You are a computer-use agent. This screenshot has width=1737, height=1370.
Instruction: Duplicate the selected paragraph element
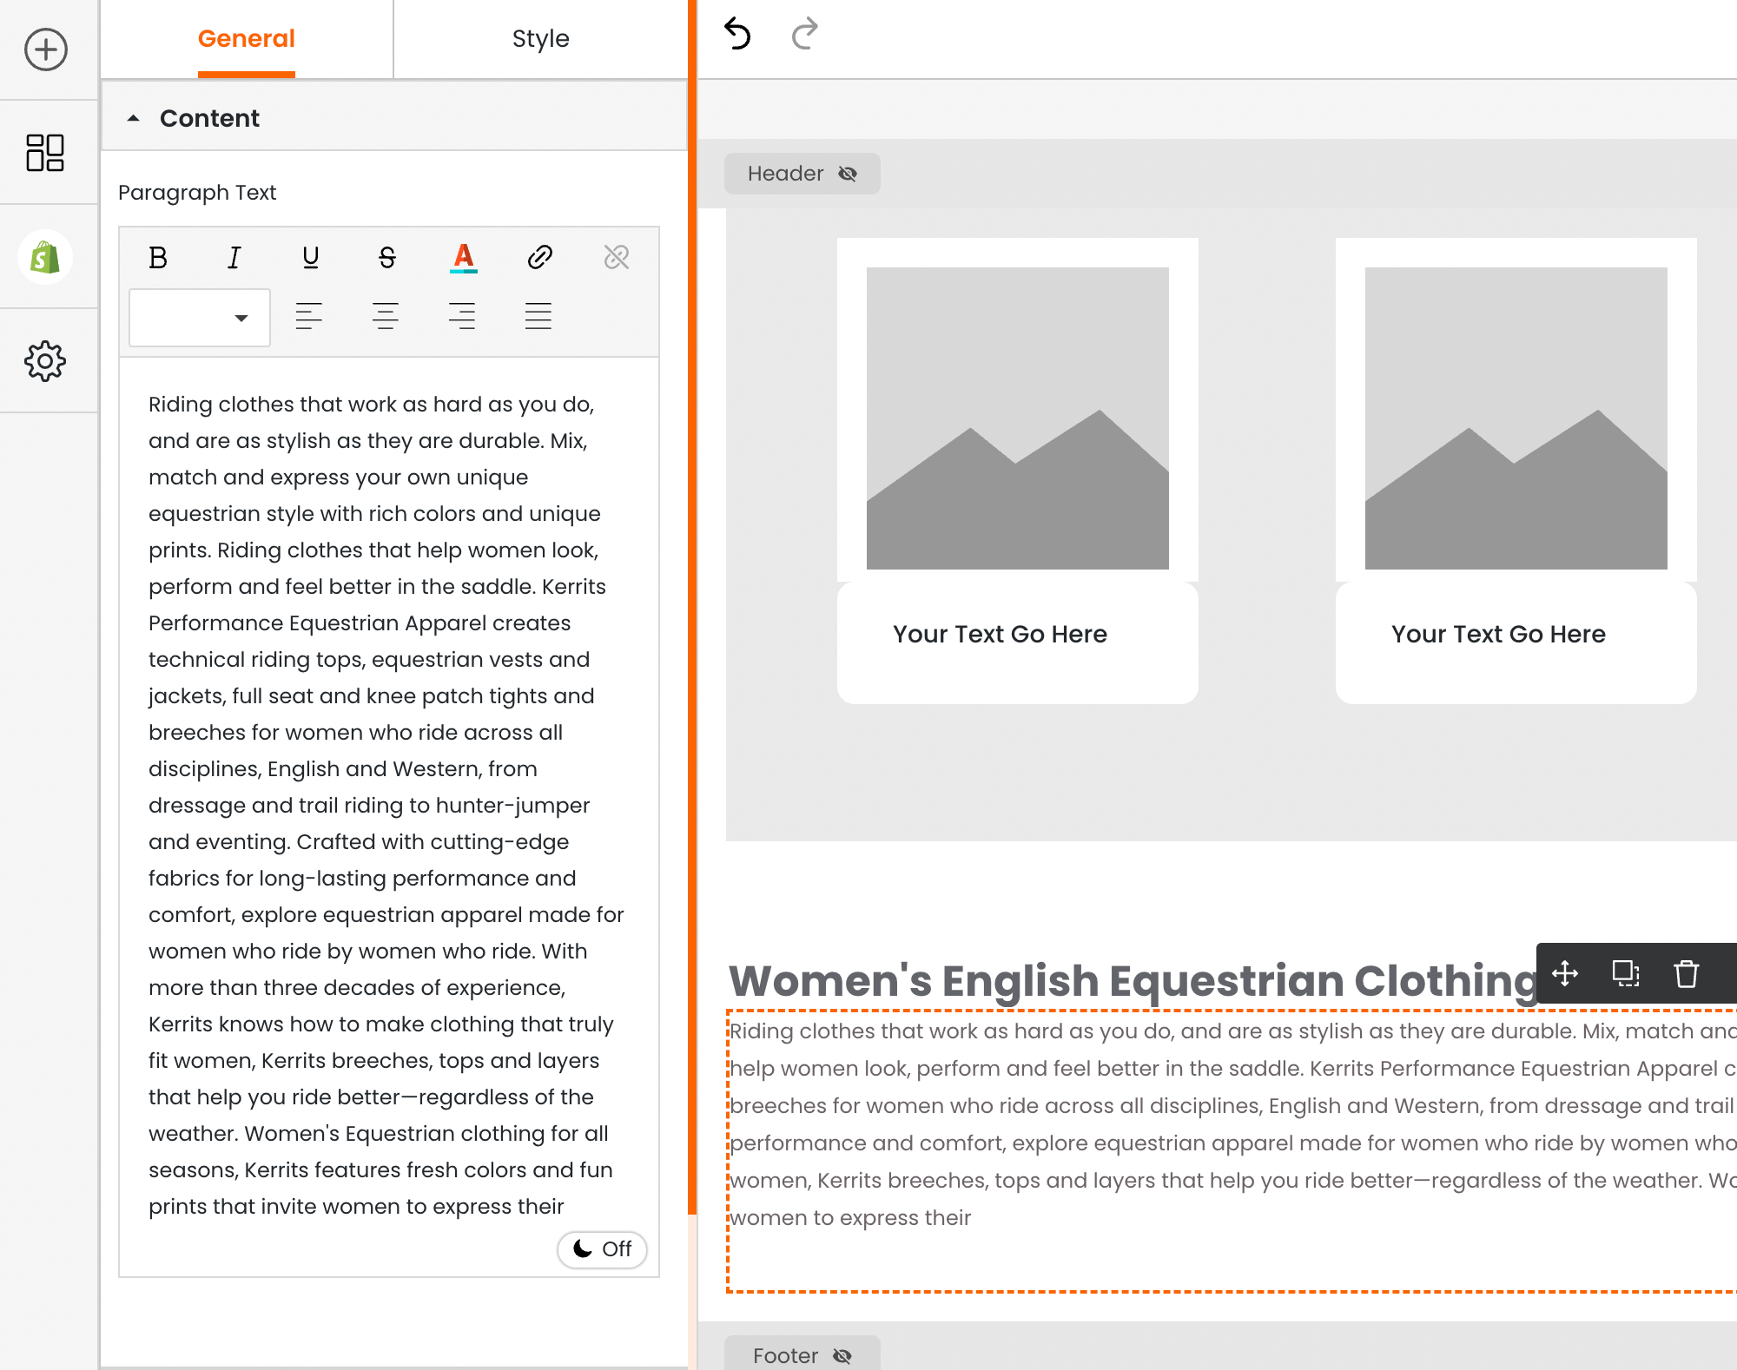point(1625,973)
